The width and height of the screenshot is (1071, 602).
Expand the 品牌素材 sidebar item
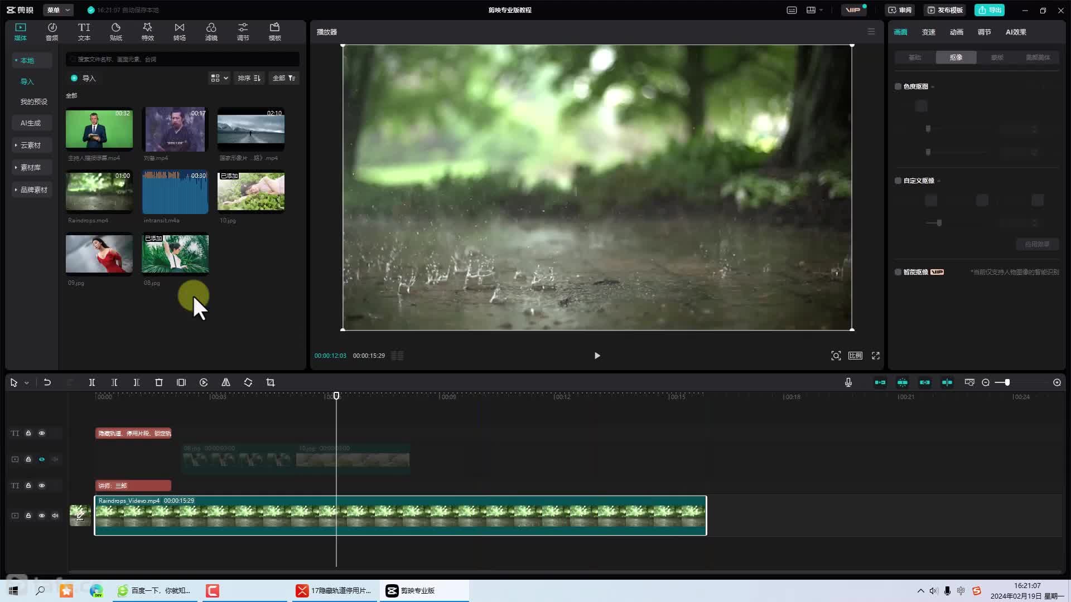(x=32, y=190)
